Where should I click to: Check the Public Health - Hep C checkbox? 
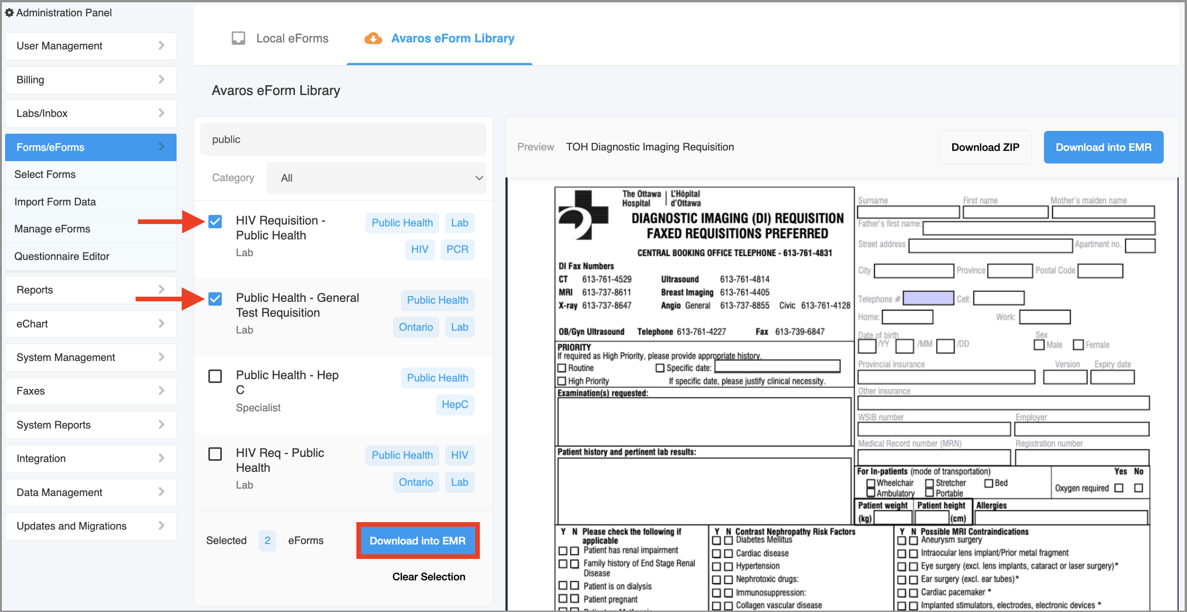[x=215, y=376]
